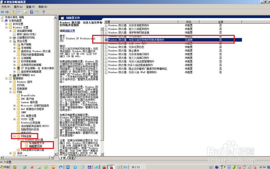Sort by the 状态 column header
The width and height of the screenshot is (270, 169).
coord(189,22)
